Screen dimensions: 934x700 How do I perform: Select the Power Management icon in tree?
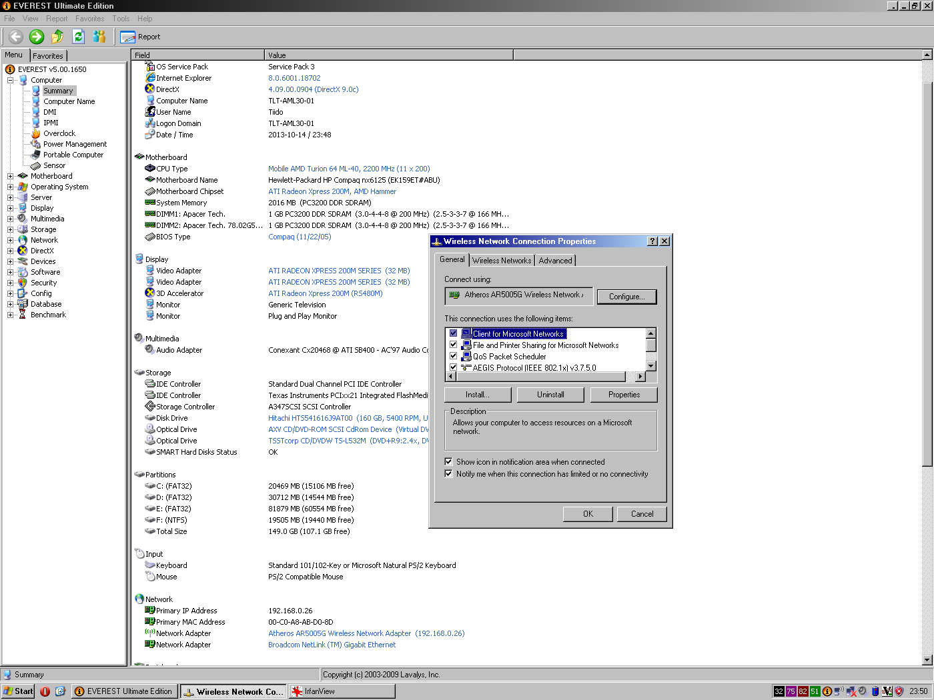click(36, 144)
